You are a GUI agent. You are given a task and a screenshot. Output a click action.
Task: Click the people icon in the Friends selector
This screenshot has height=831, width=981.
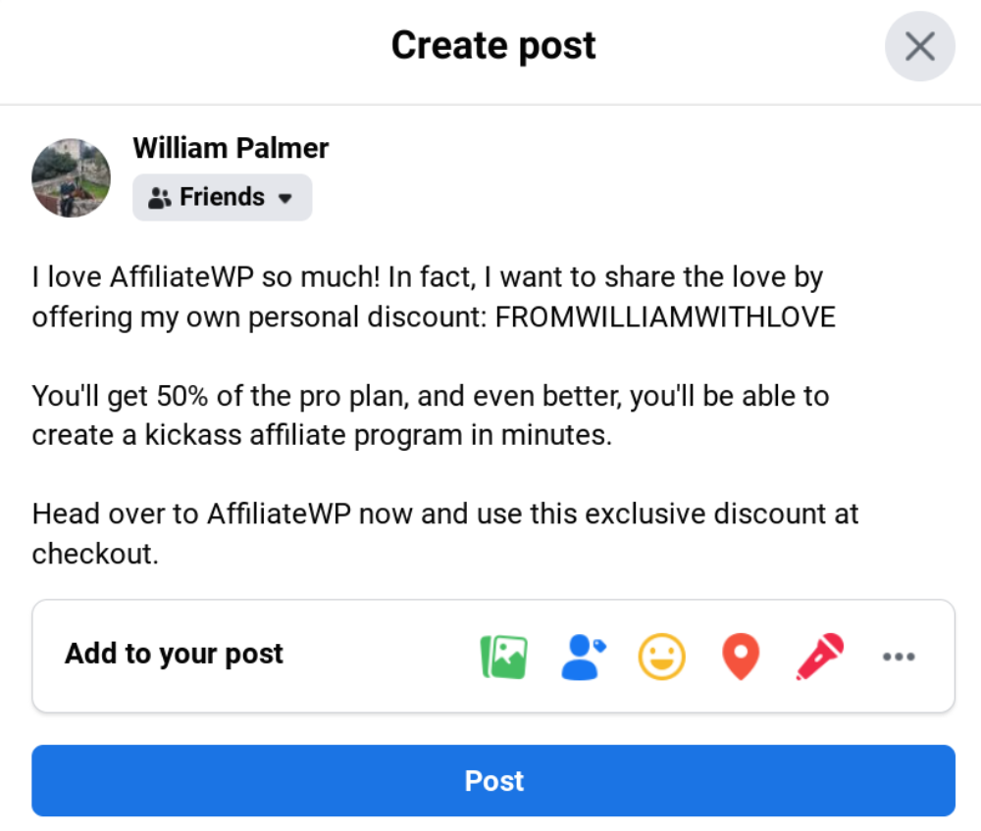coord(159,198)
